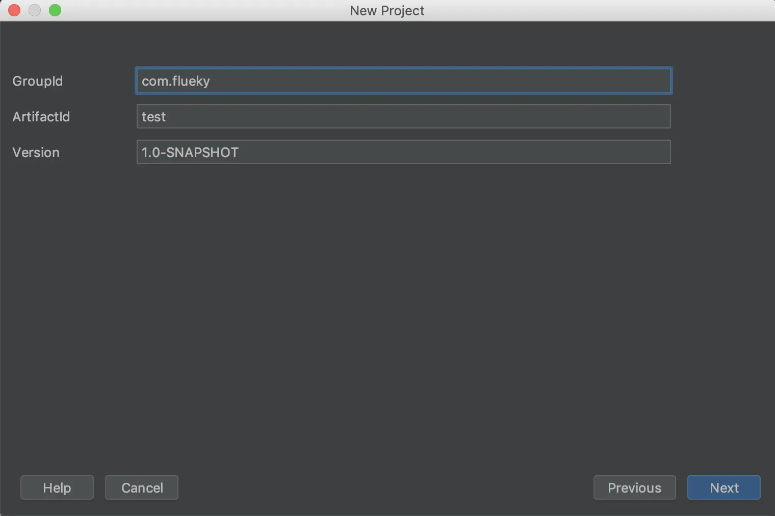Click the New Project title text

tap(387, 11)
